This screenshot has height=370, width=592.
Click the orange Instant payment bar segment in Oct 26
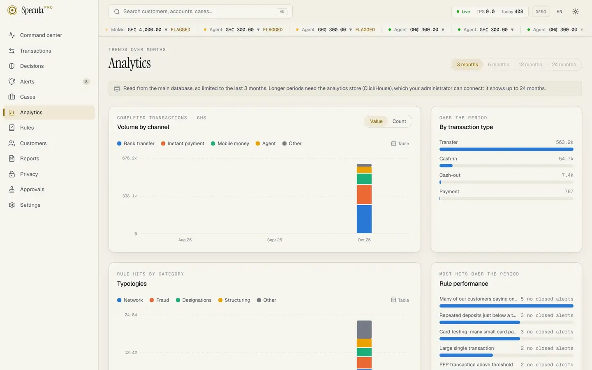pyautogui.click(x=364, y=194)
